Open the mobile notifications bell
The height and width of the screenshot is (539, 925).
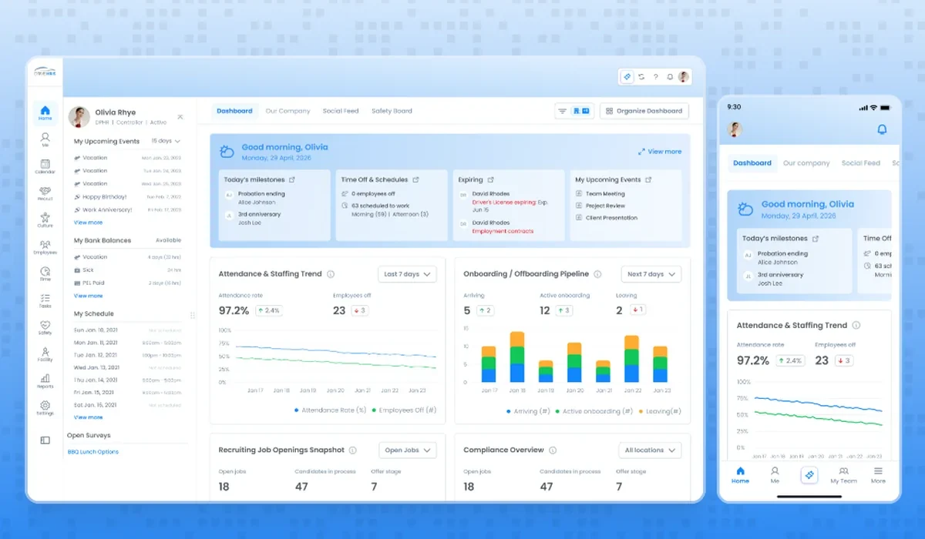(883, 129)
